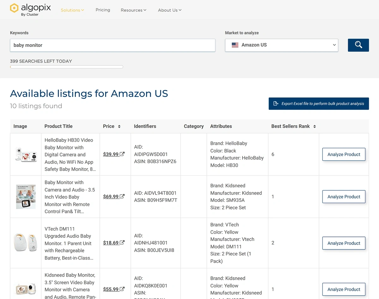Click Best Sellers Rank value 2
This screenshot has width=379, height=299.
273,243
